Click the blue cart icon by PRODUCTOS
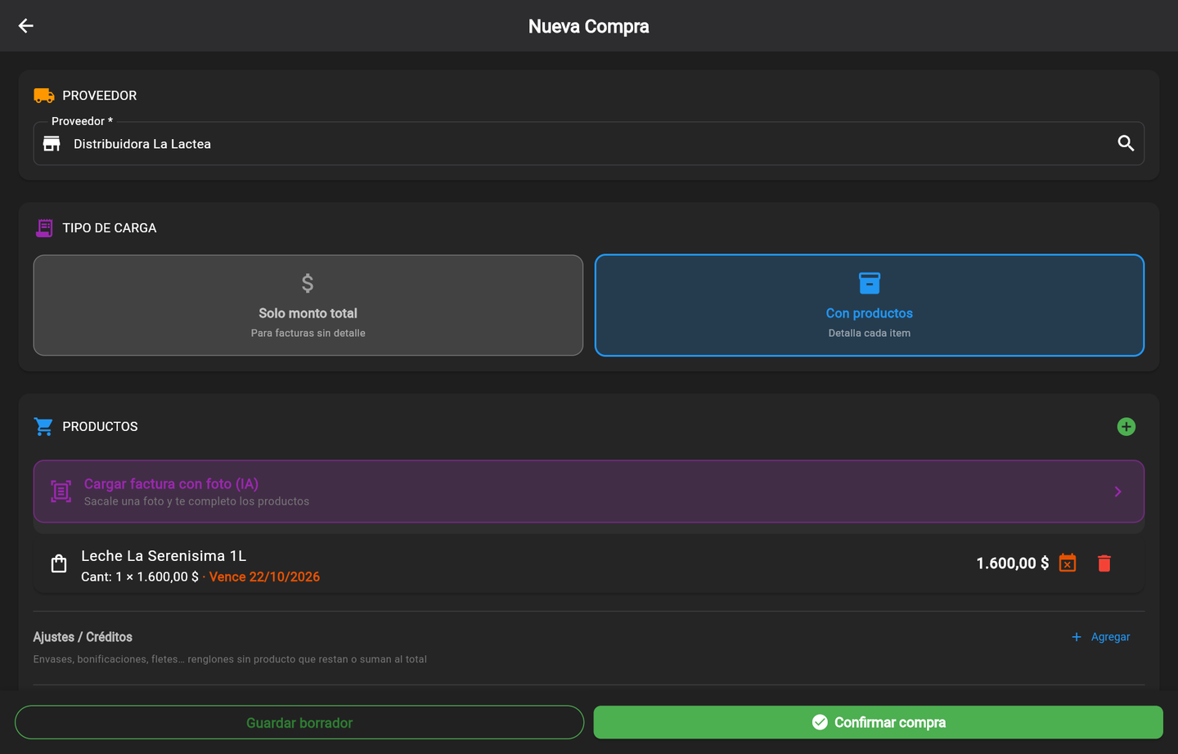The height and width of the screenshot is (754, 1178). click(43, 427)
